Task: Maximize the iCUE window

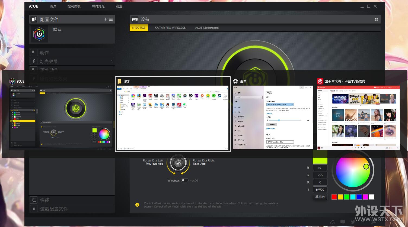Action: tap(369, 6)
